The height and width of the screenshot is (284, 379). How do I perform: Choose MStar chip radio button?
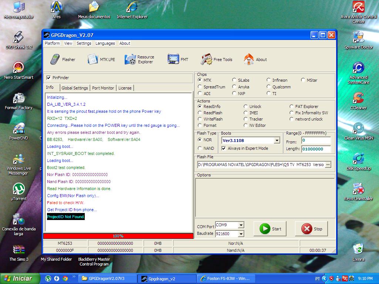point(303,80)
